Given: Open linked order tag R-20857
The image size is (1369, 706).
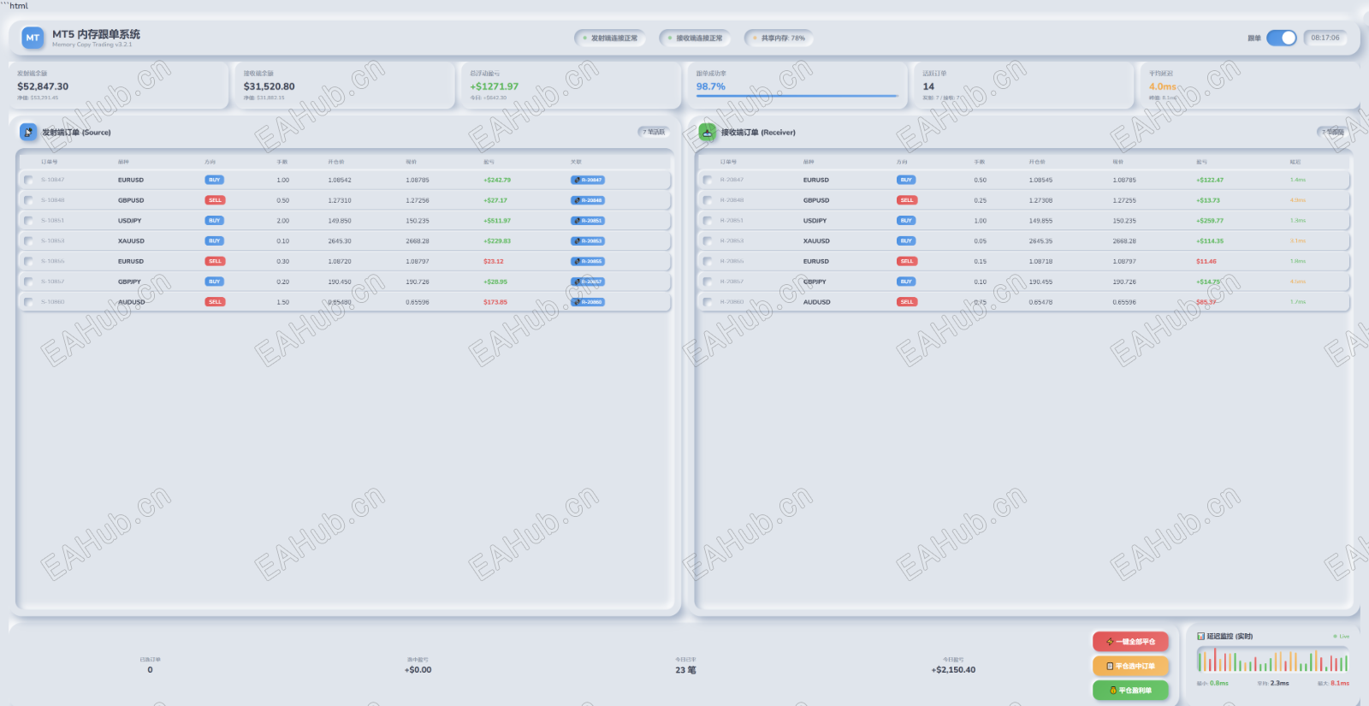Looking at the screenshot, I should (588, 282).
